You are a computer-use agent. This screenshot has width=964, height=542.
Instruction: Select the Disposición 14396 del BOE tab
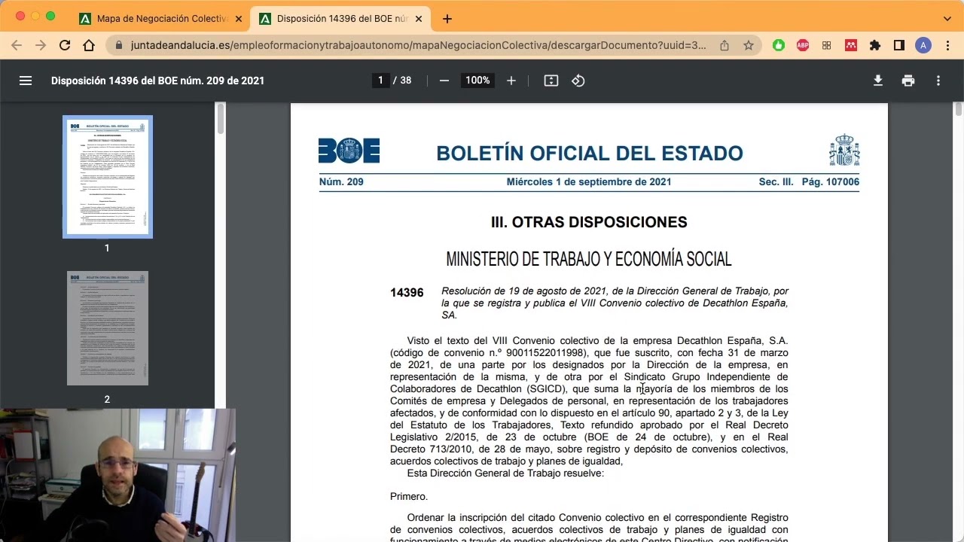pyautogui.click(x=342, y=18)
